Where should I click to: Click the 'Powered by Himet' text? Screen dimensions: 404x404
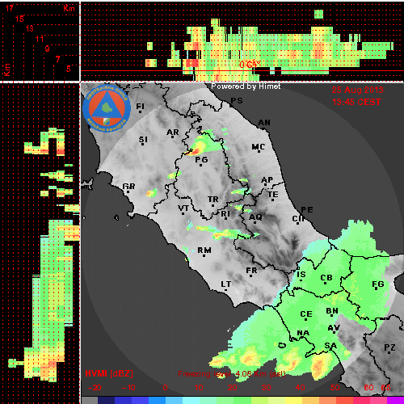[246, 86]
